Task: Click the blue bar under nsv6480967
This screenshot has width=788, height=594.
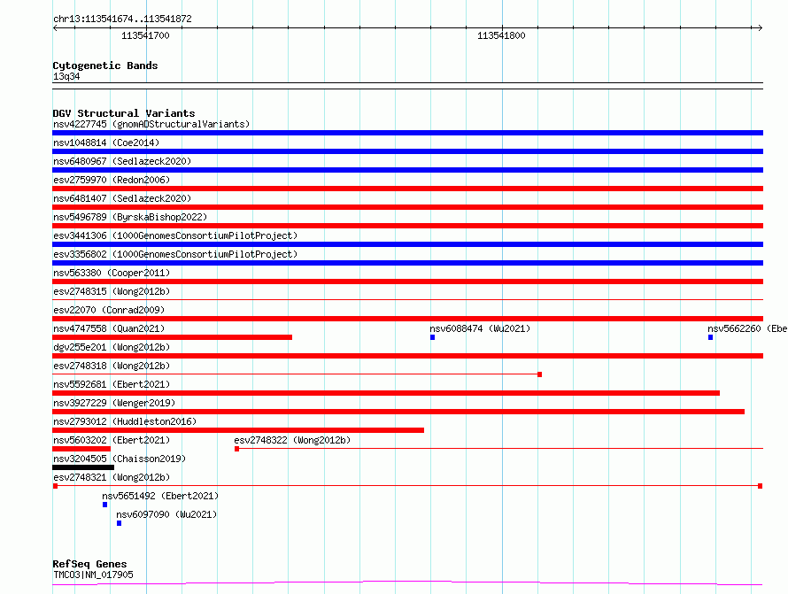Action: point(407,170)
